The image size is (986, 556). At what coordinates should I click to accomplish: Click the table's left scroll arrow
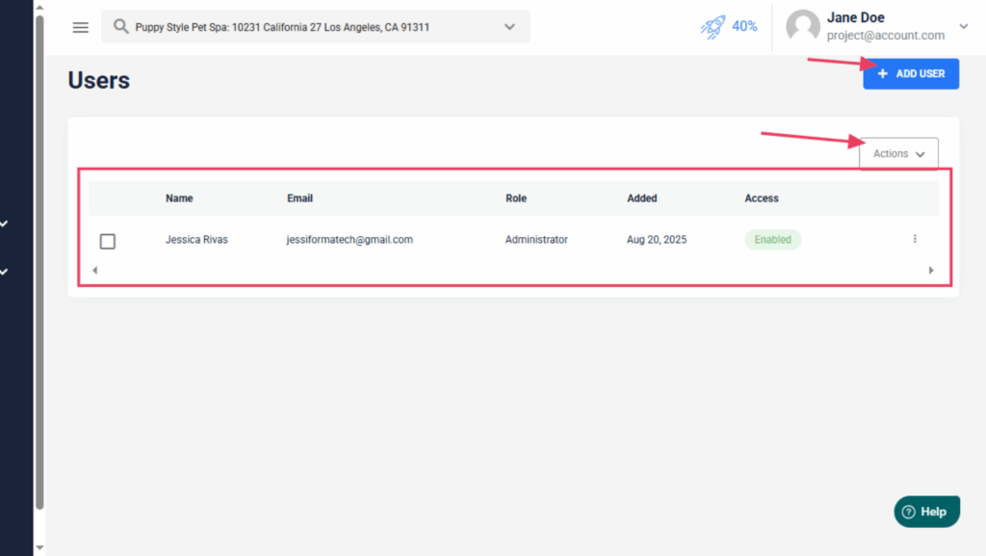tap(94, 271)
